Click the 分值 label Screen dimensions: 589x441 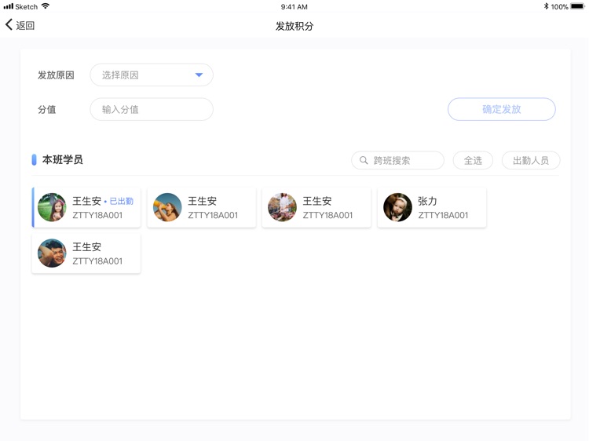pyautogui.click(x=47, y=110)
